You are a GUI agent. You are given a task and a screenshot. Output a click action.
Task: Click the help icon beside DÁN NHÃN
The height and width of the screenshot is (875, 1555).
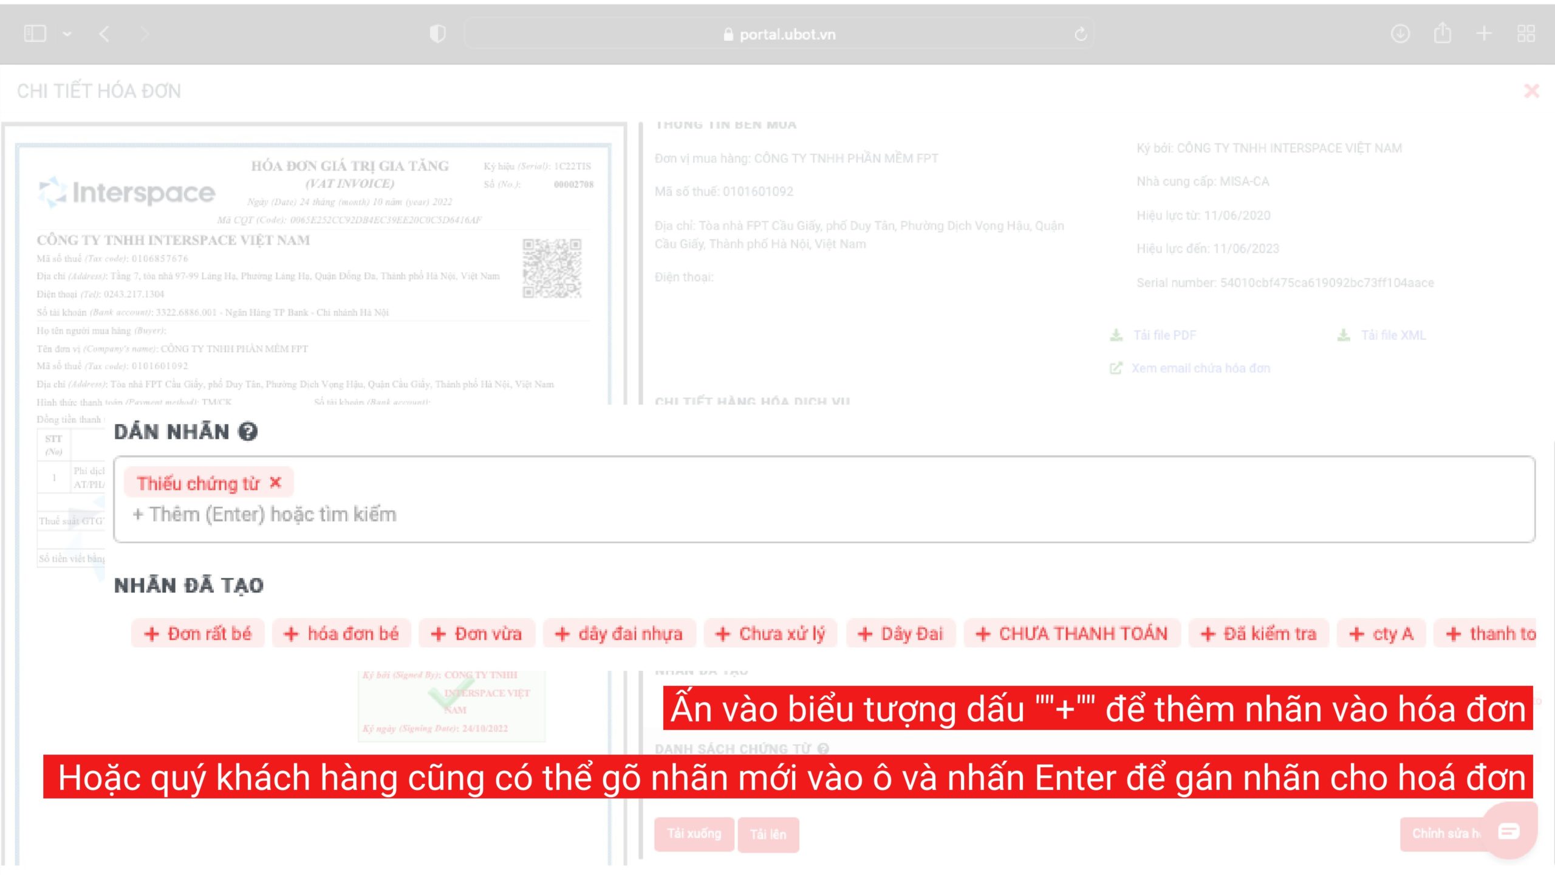[x=248, y=432]
